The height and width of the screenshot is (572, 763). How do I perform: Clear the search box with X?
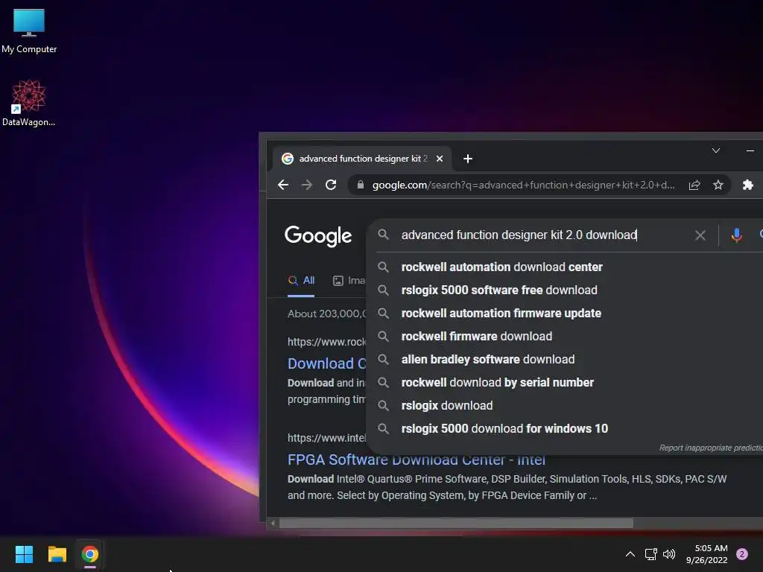click(x=700, y=235)
